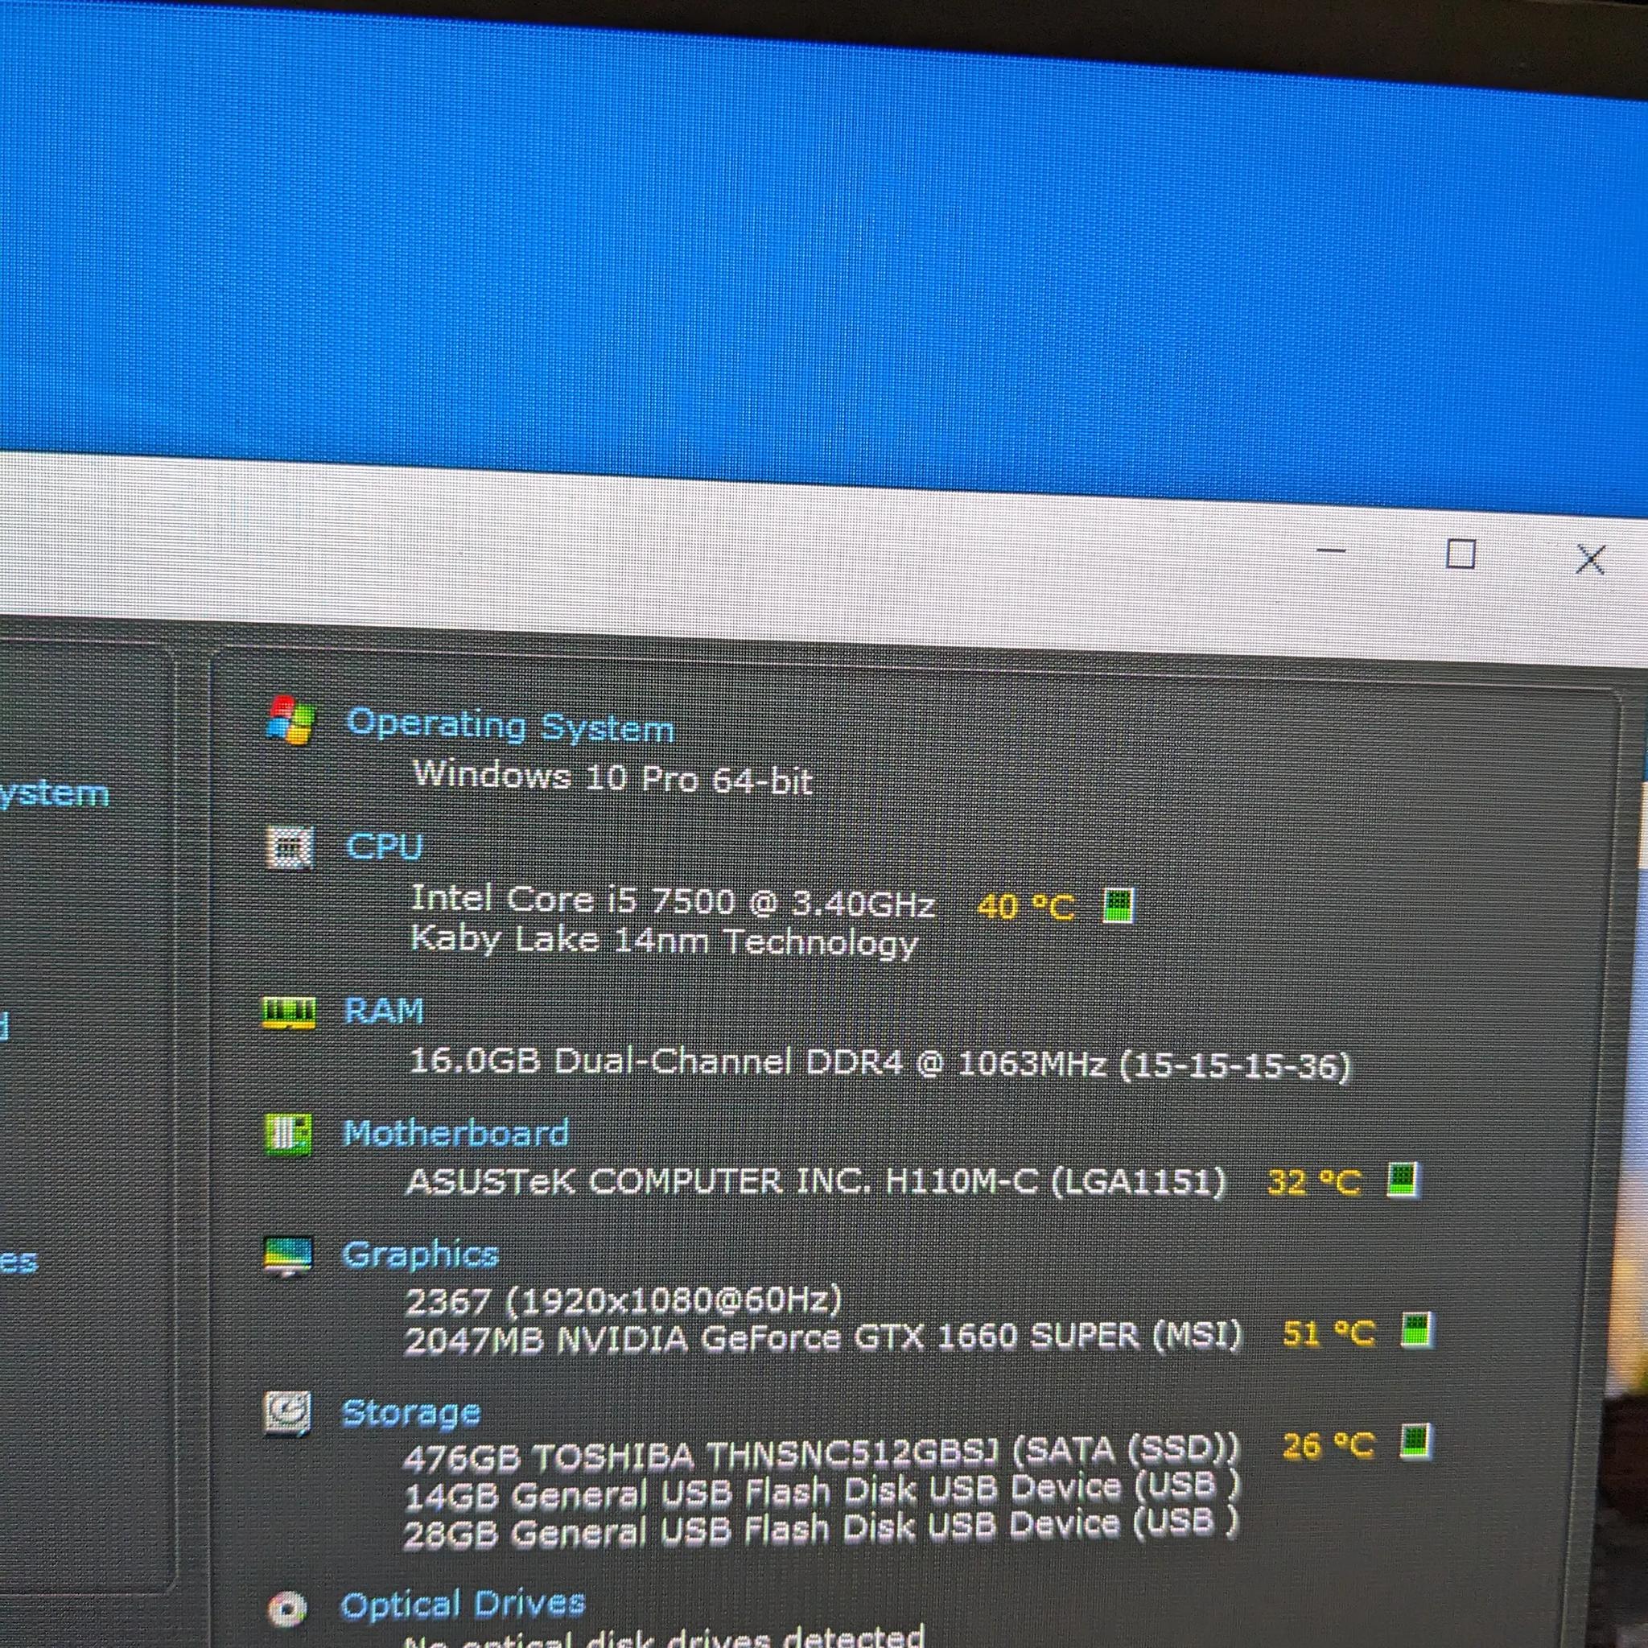Select the 476GB TOSHIBA THNSNC512GBSJ line

tap(821, 1452)
